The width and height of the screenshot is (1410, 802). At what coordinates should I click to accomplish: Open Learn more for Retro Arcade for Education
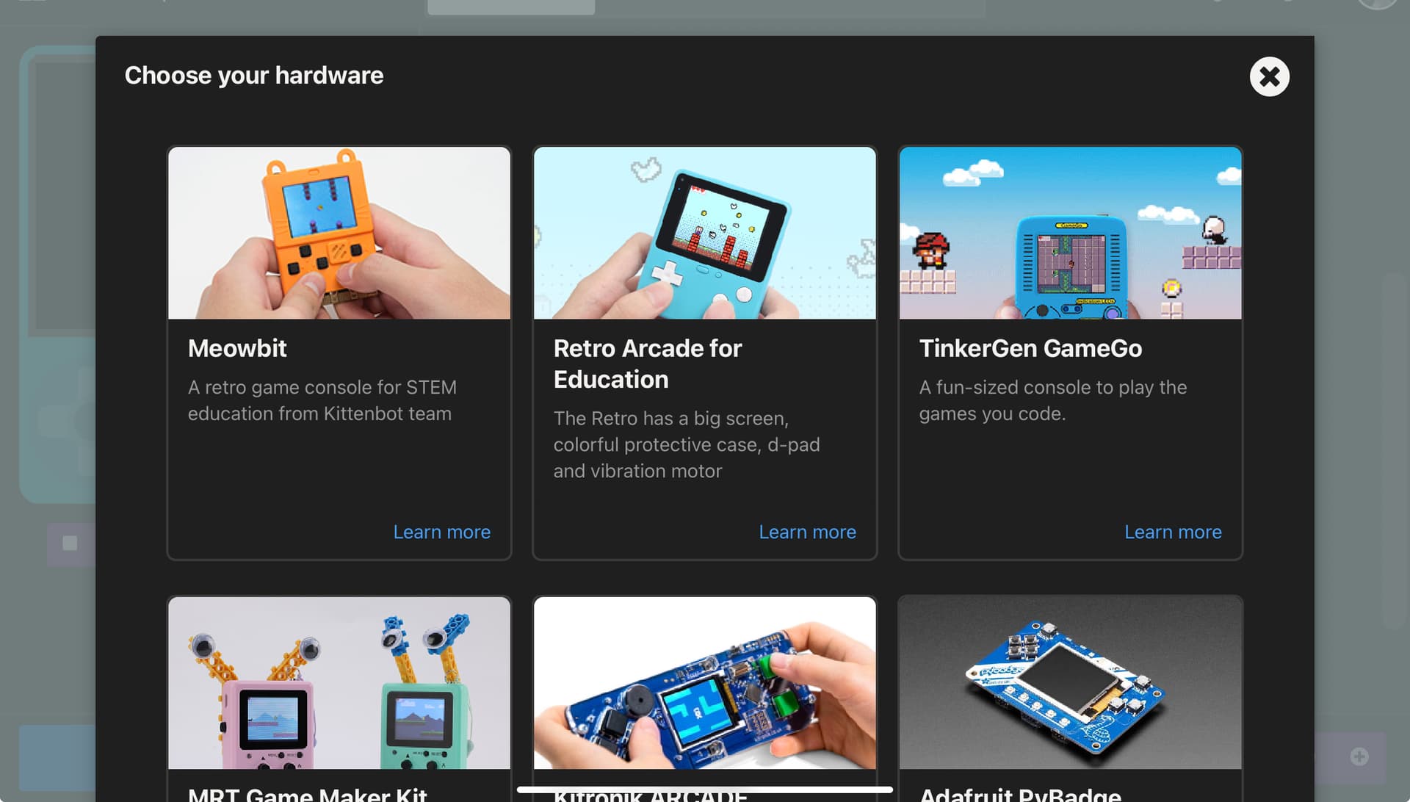coord(807,532)
